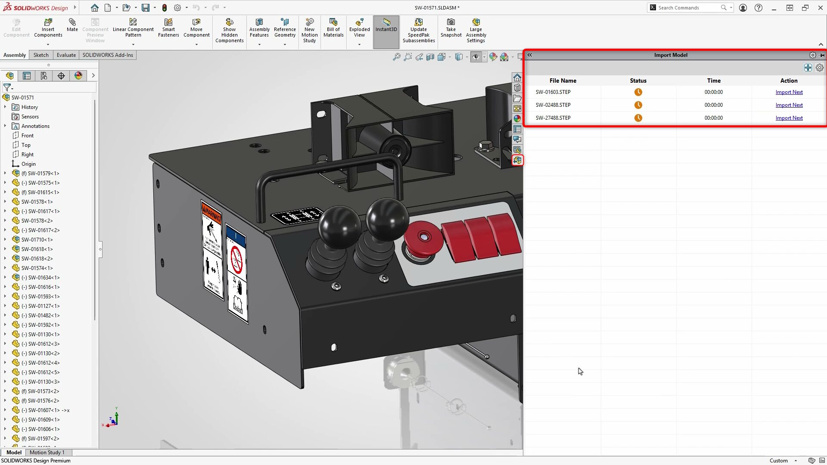Click the Mate tool icon
Screen dimensions: 827x465
click(72, 22)
